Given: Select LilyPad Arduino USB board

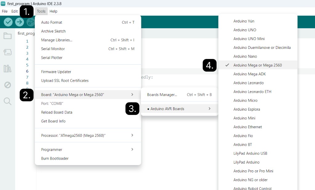Looking at the screenshot, I should pyautogui.click(x=258, y=153).
